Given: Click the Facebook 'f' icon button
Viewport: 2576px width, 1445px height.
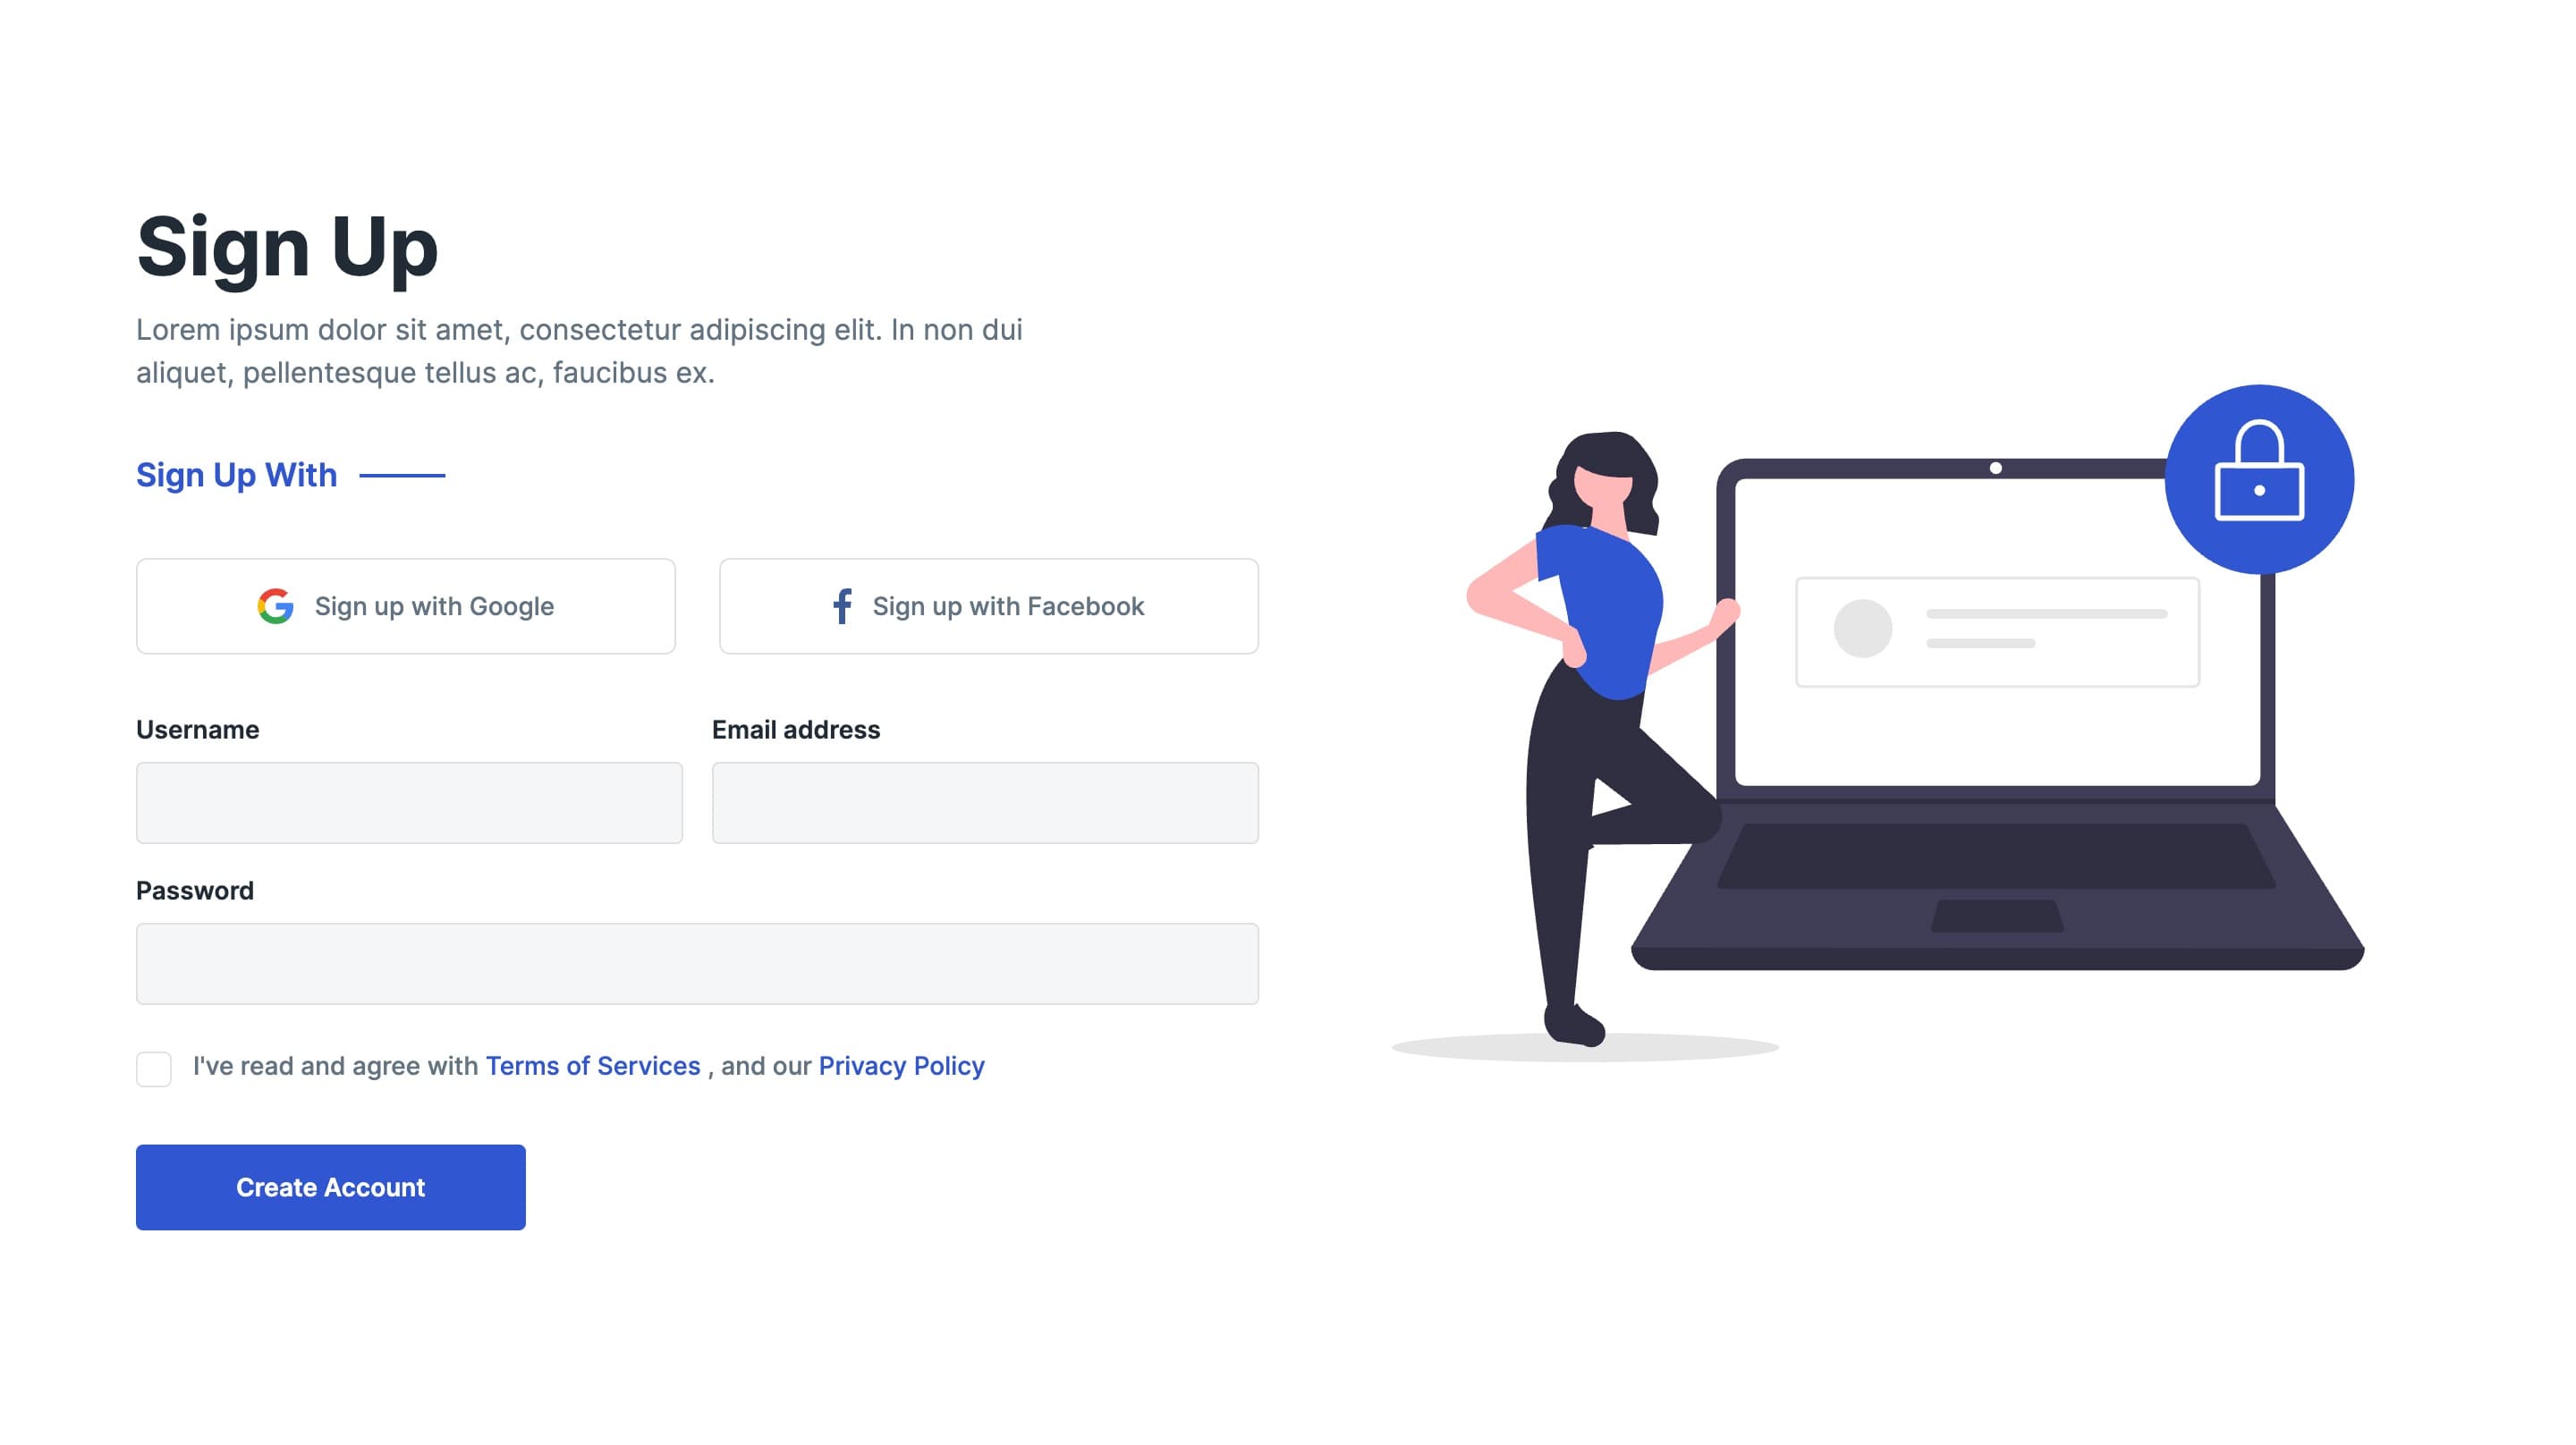Looking at the screenshot, I should (x=844, y=604).
